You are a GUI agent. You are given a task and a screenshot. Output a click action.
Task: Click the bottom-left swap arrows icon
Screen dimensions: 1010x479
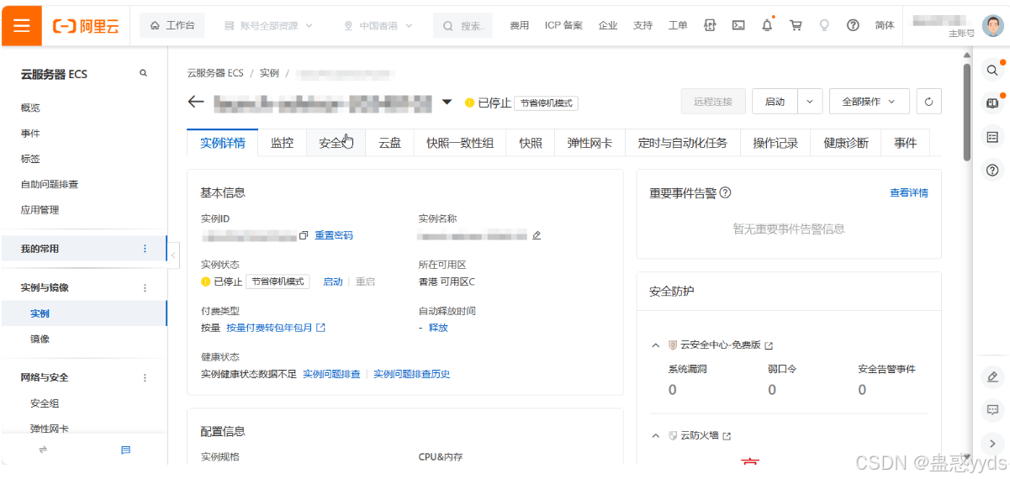[43, 450]
